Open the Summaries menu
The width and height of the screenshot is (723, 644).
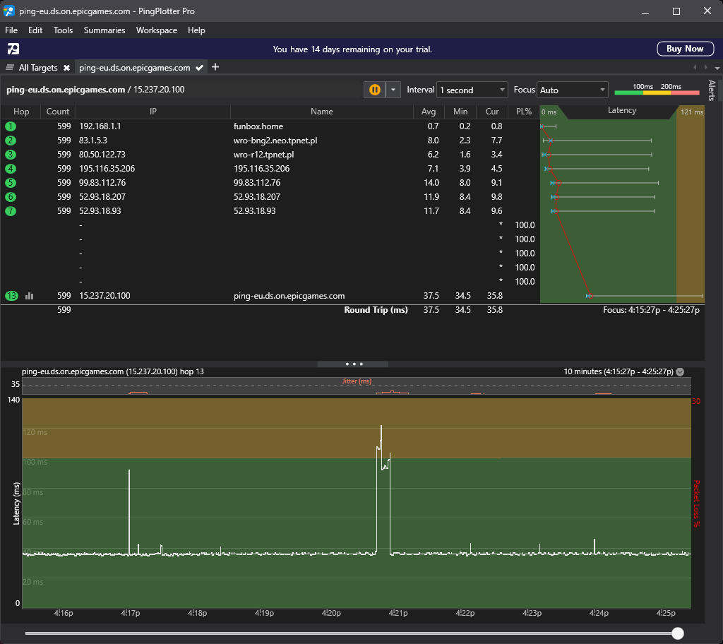pyautogui.click(x=104, y=30)
